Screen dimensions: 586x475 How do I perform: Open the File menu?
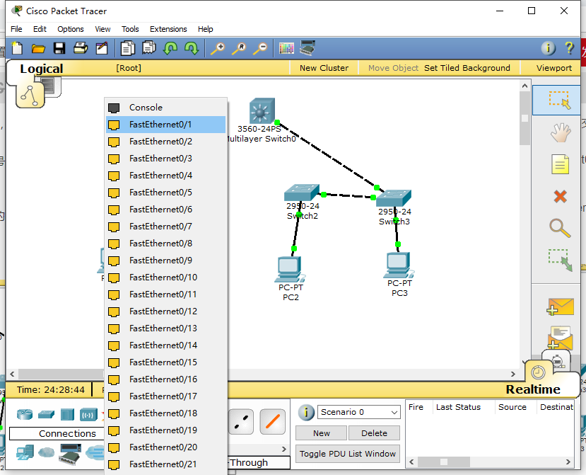[16, 29]
